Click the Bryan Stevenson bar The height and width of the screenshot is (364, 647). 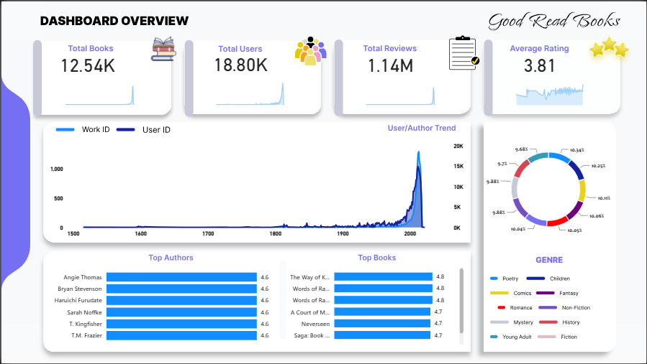coord(181,289)
